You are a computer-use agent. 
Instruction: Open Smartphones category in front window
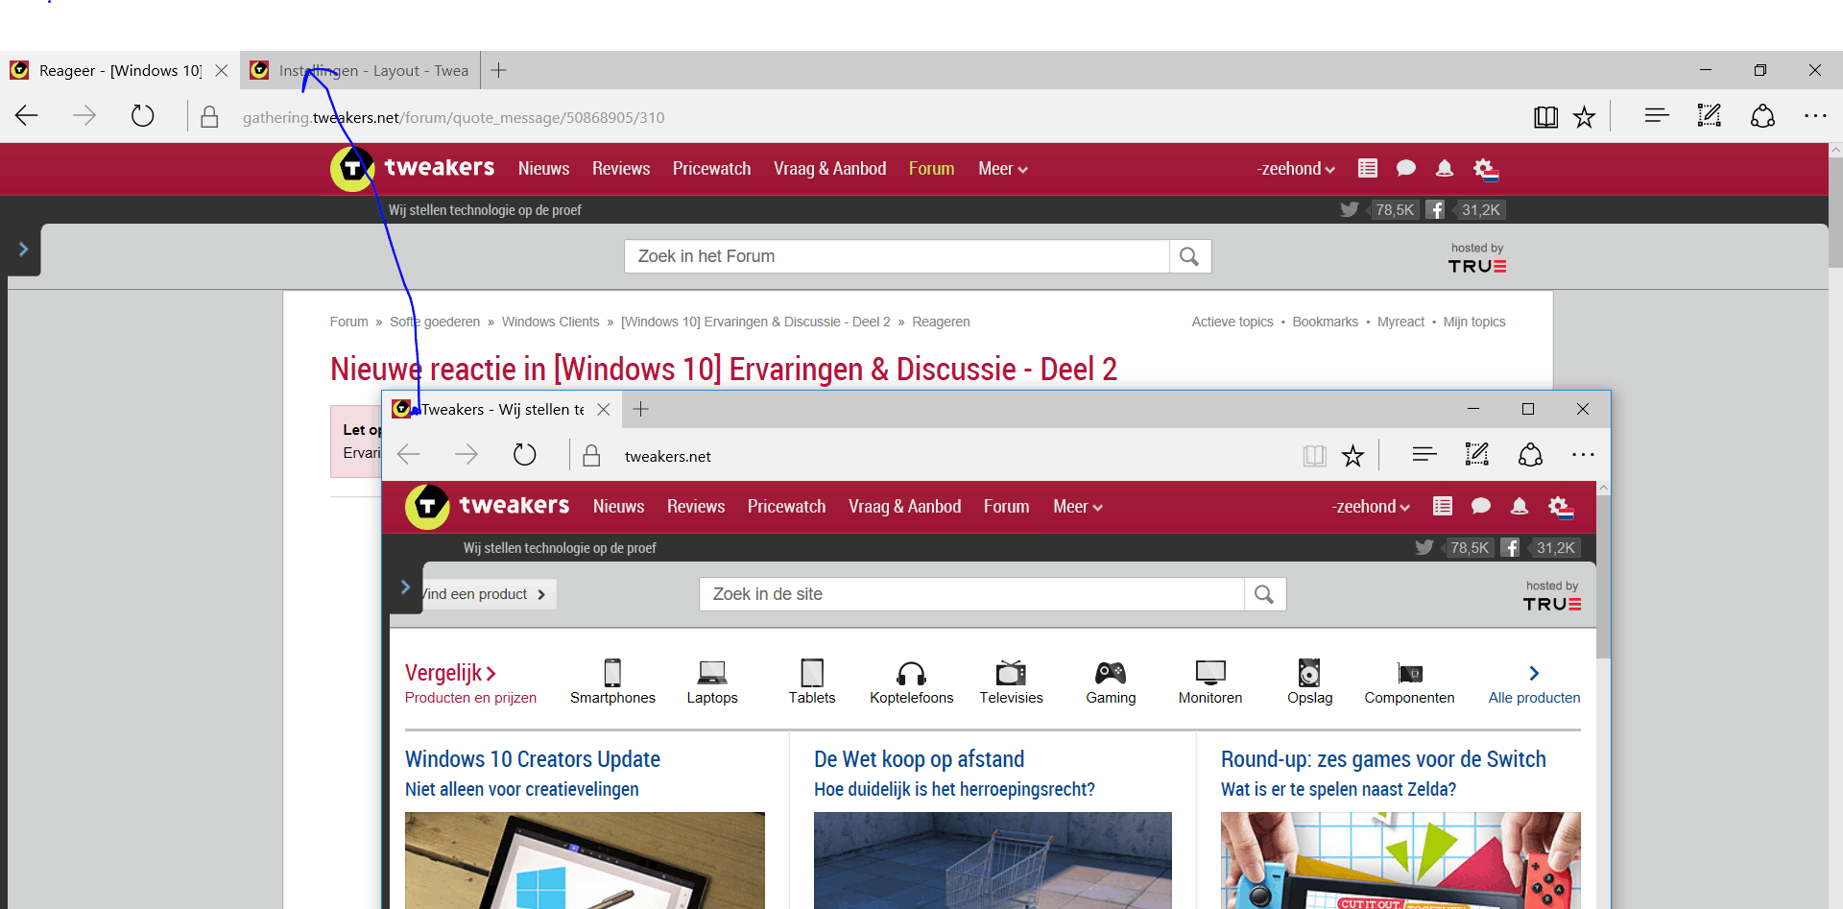tap(612, 682)
